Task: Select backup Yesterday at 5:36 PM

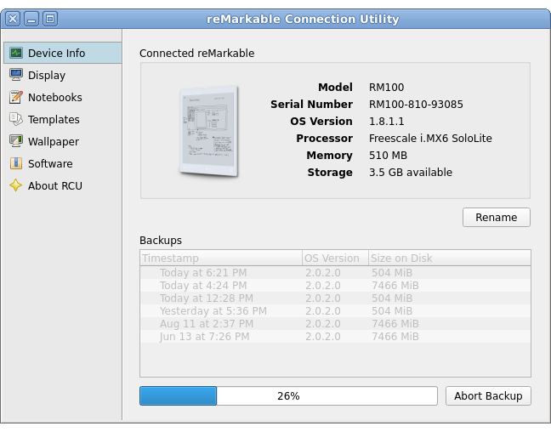Action: [335, 310]
